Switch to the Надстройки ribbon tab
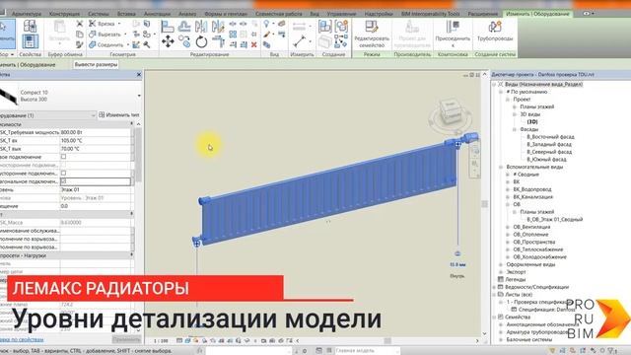This screenshot has height=355, width=631. pos(379,14)
